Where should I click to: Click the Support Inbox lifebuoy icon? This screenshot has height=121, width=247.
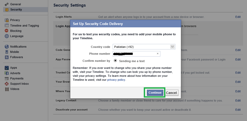pyautogui.click(x=7, y=84)
